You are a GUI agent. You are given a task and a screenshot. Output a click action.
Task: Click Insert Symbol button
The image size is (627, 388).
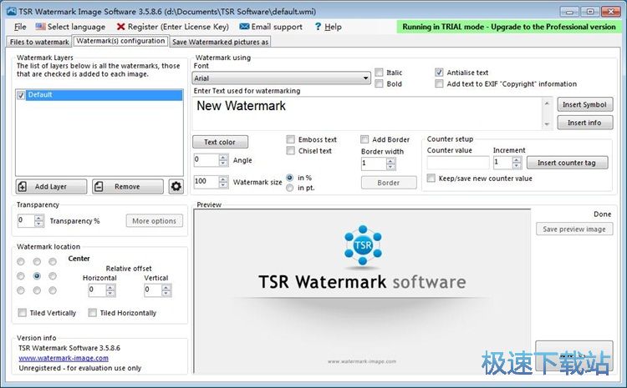pos(584,104)
